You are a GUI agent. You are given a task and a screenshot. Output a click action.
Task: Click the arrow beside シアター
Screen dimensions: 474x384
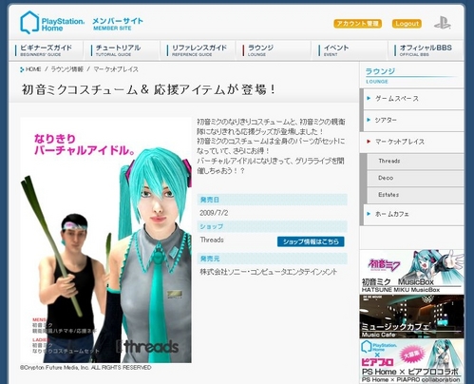tap(369, 120)
